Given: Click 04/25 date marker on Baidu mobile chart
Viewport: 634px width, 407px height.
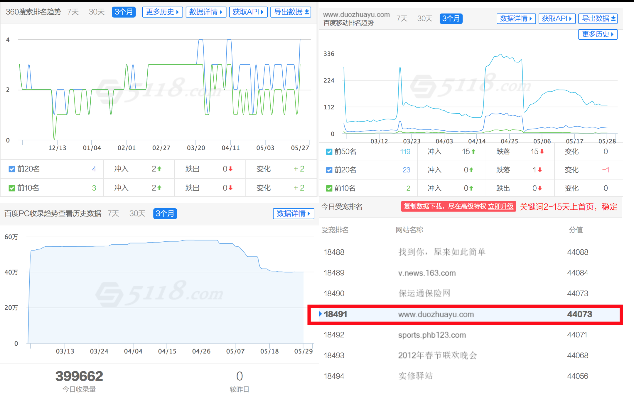Looking at the screenshot, I should point(509,141).
